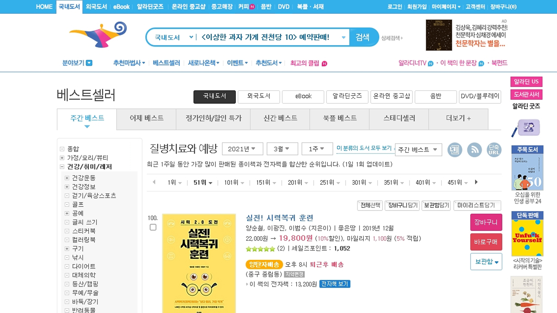
Task: Collapse the 건강/취미/레저 category
Action: point(62,167)
